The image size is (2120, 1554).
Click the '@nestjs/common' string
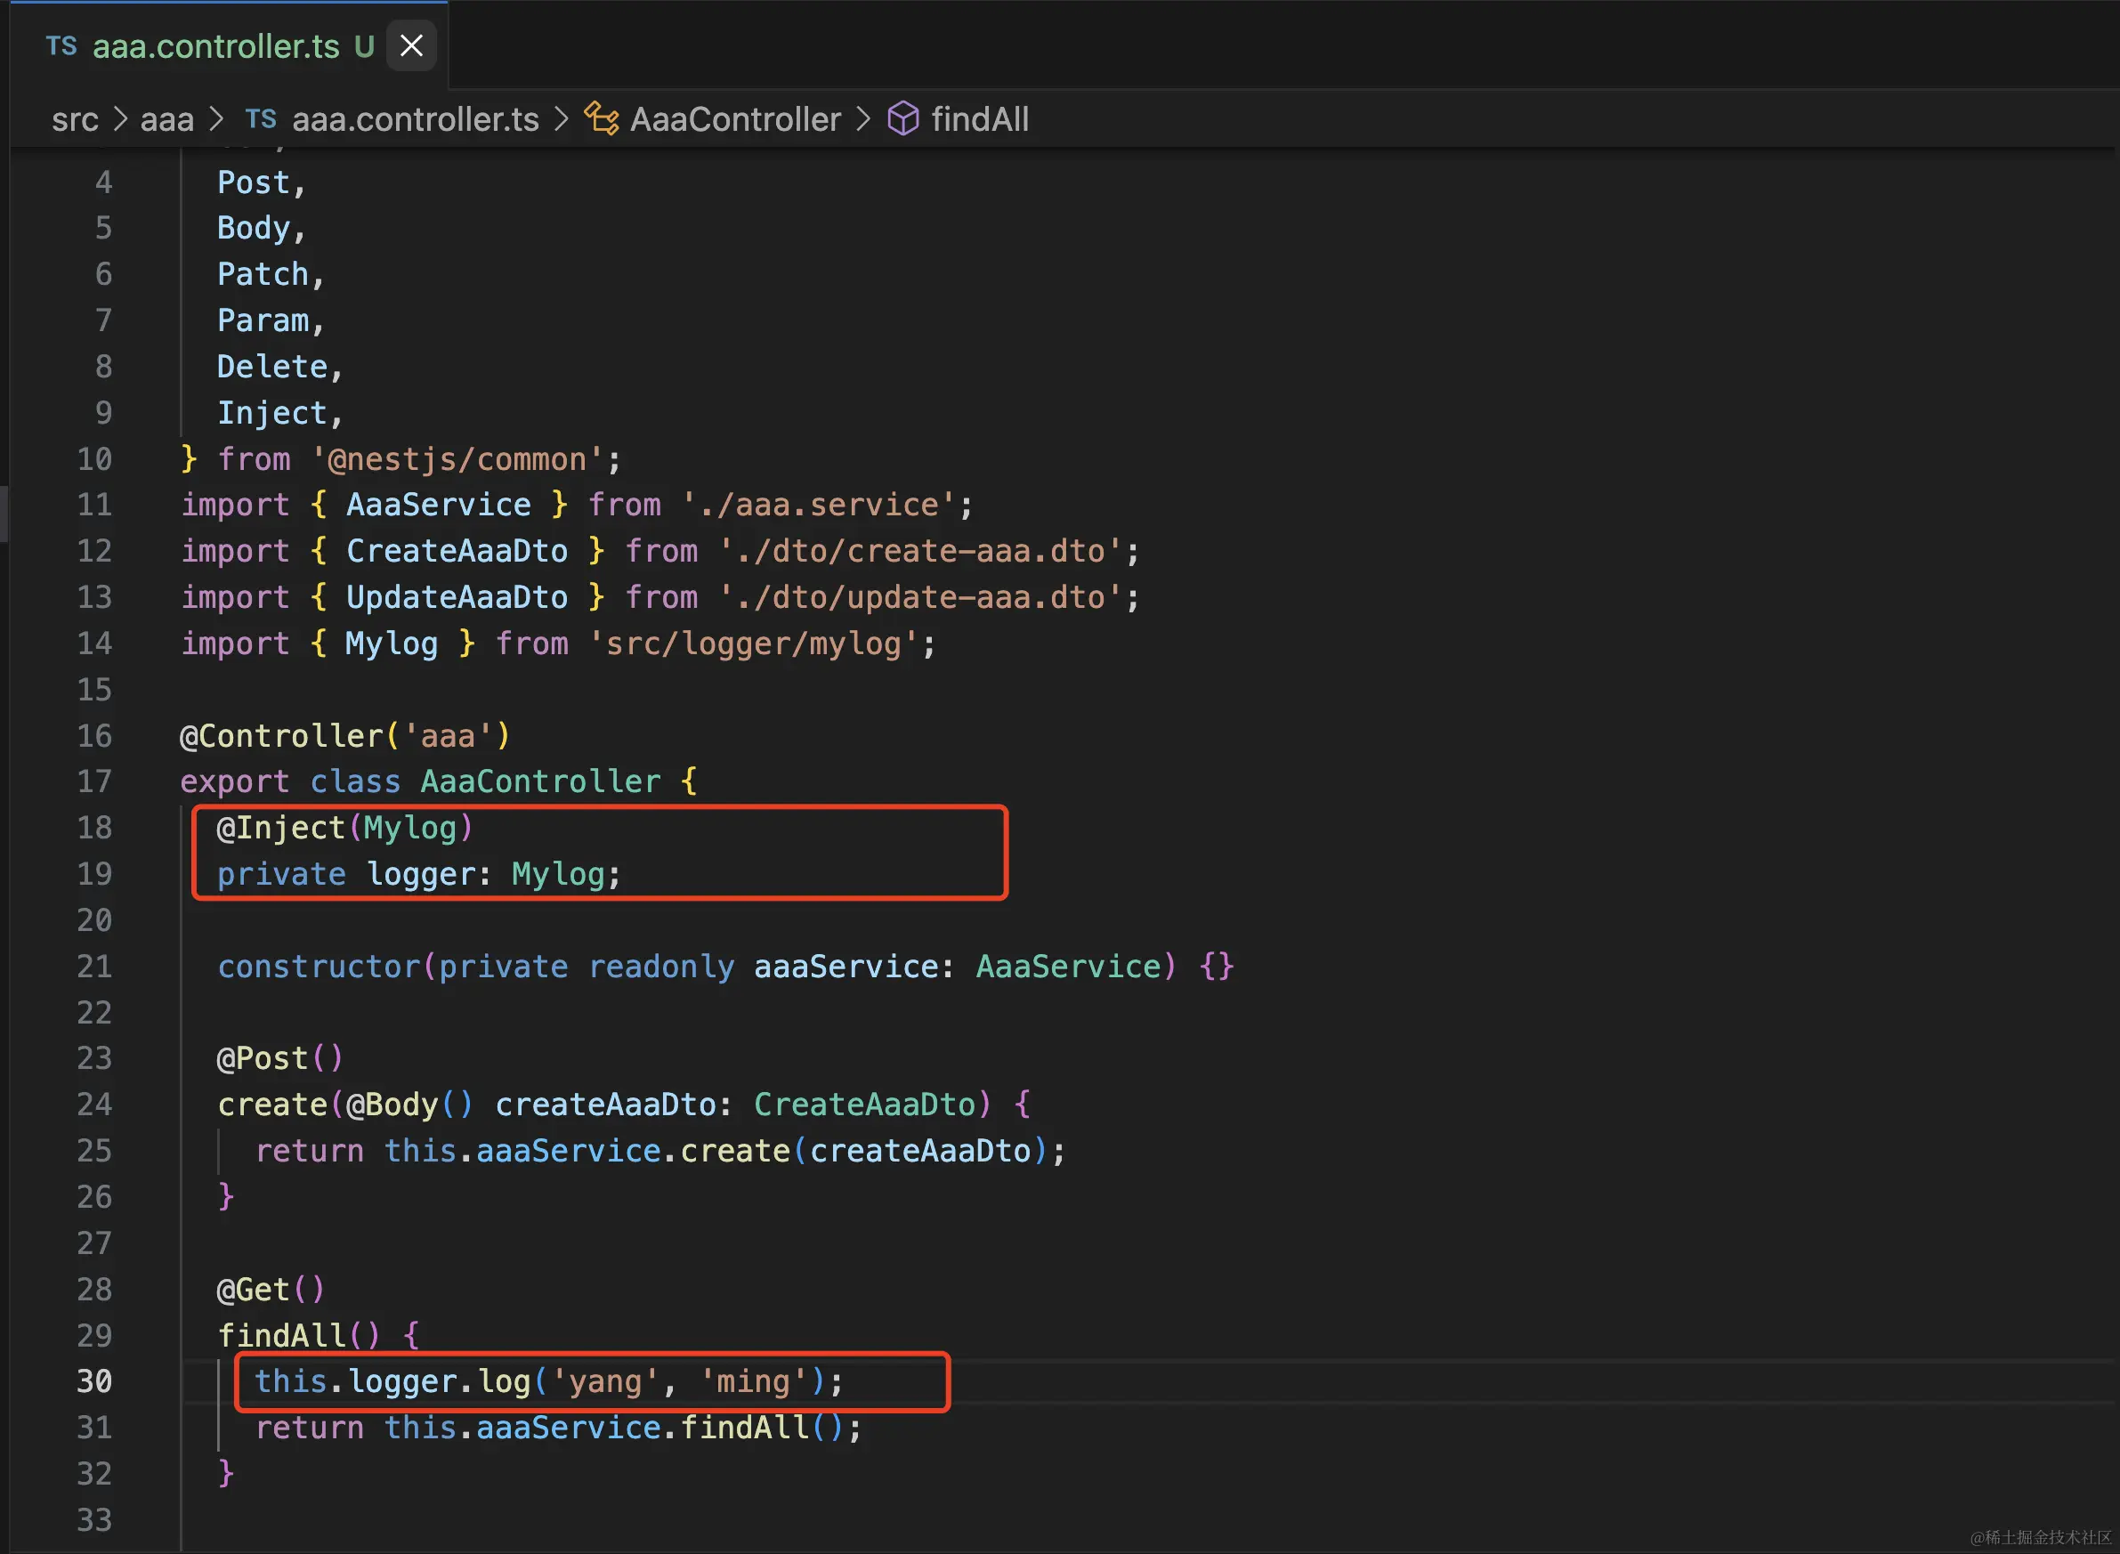(x=458, y=459)
